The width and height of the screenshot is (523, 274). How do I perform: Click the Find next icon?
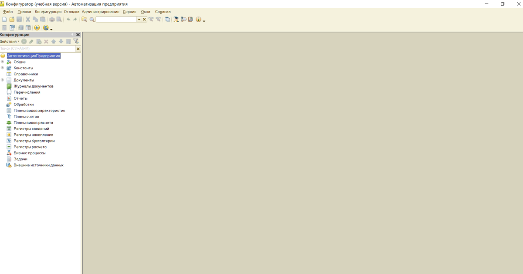click(151, 19)
